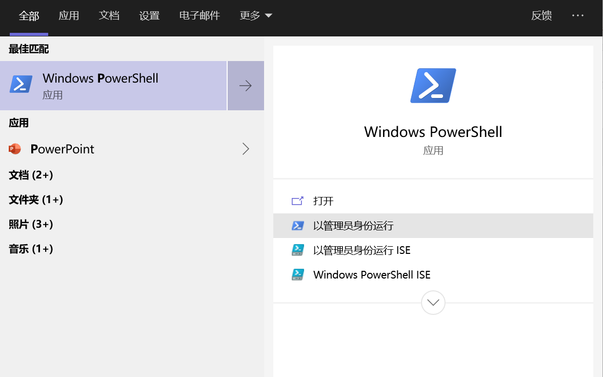
Task: Click the 打开 open icon next to PowerShell
Action: coord(298,201)
